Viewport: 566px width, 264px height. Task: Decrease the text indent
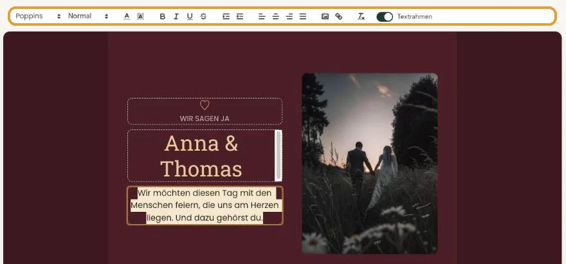point(240,16)
